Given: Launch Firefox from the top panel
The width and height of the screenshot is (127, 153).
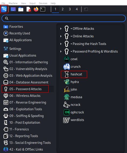Looking at the screenshot, I should 36,9.
